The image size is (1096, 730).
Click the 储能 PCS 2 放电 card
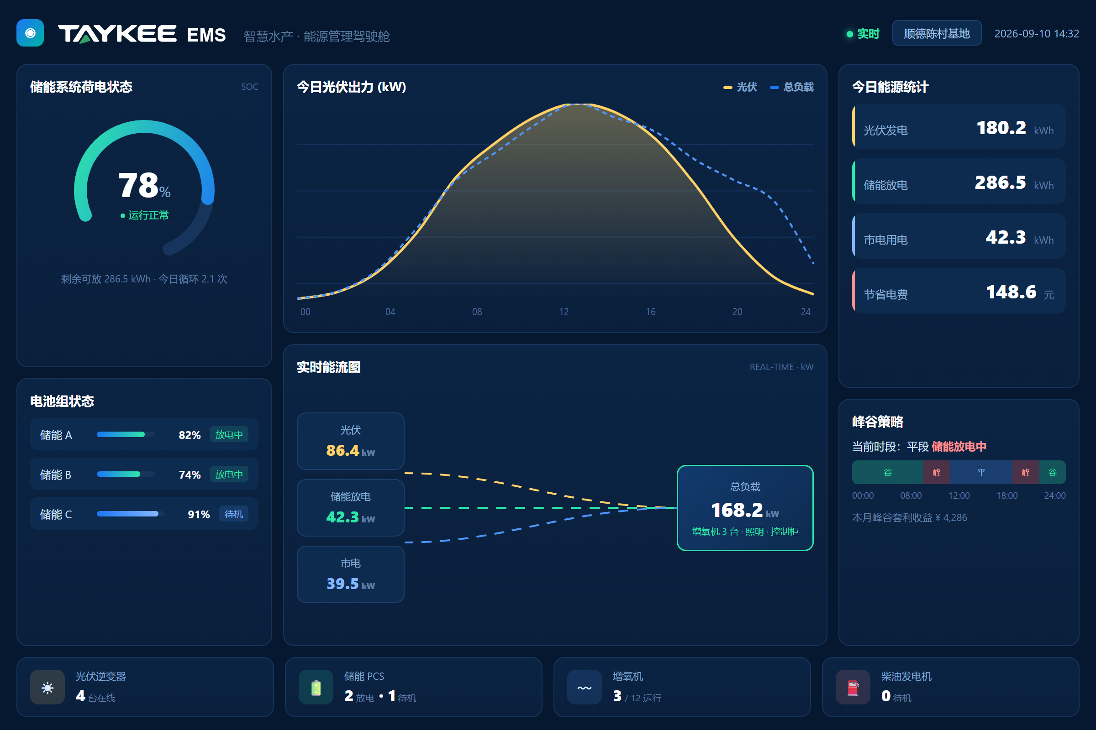(413, 687)
